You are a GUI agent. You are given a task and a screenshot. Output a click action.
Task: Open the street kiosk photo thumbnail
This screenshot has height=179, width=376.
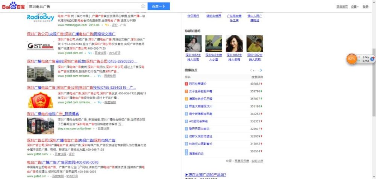(x=41, y=126)
